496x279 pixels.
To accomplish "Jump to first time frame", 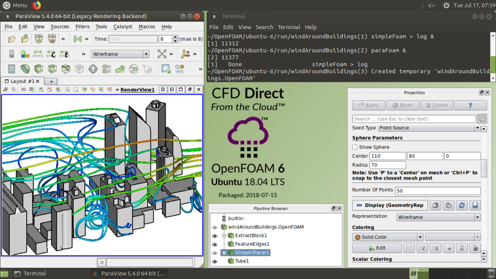I will tap(77, 39).
